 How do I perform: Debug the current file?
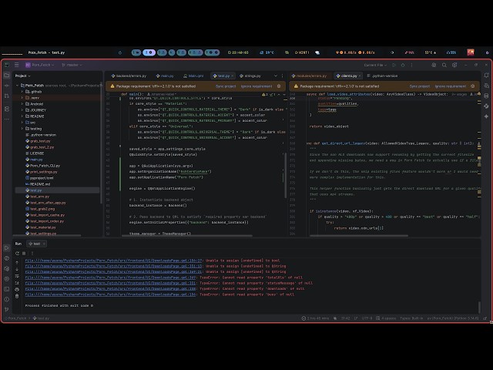click(x=403, y=65)
